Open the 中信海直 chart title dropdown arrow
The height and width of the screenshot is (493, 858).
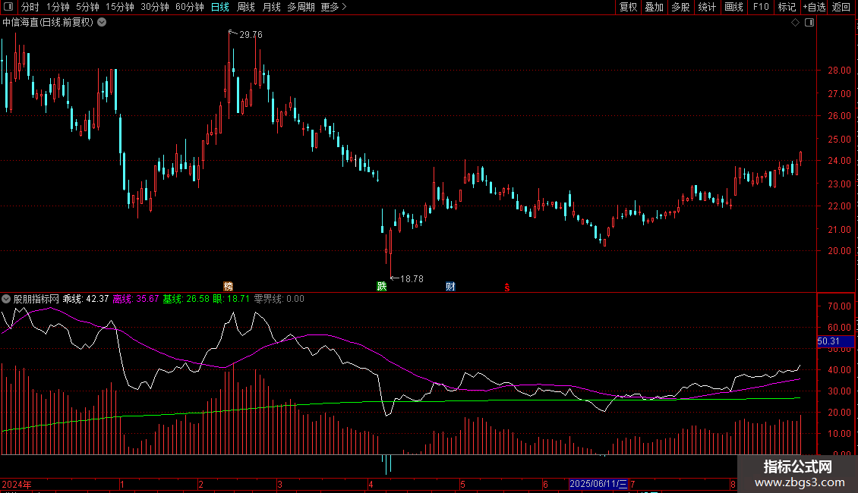tap(102, 23)
